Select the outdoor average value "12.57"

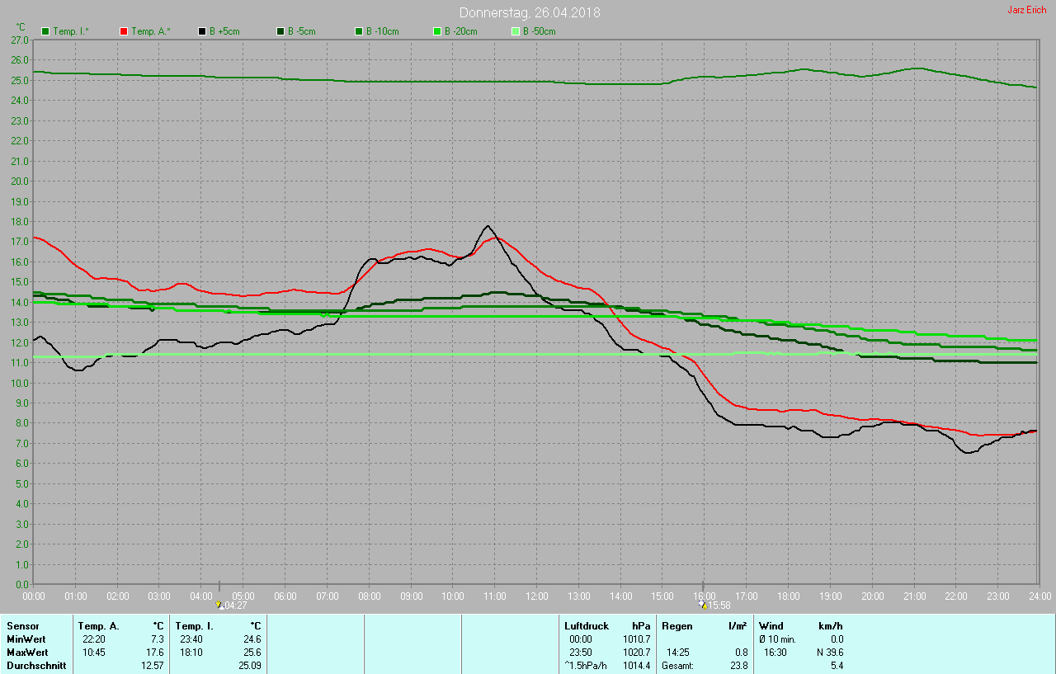[x=152, y=666]
